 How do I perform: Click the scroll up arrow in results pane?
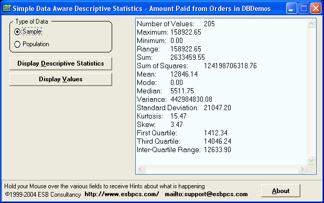click(x=311, y=24)
